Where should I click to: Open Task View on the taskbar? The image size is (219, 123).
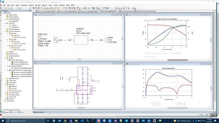point(48,121)
